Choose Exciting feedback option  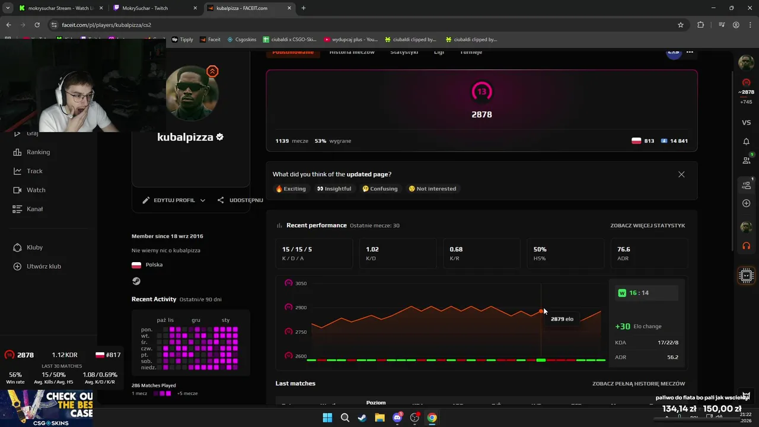[x=291, y=189]
